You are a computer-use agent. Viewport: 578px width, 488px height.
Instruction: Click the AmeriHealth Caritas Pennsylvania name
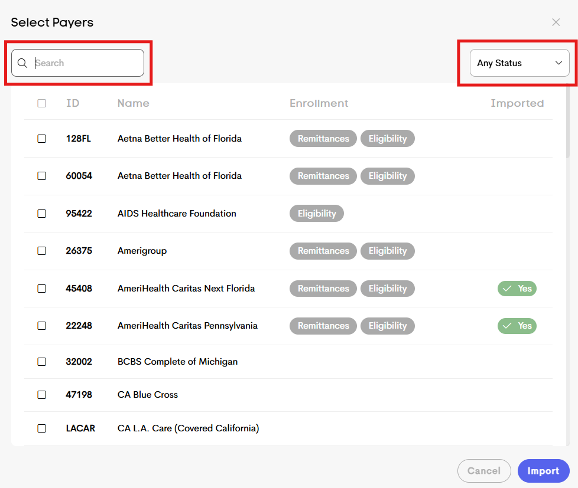click(187, 326)
